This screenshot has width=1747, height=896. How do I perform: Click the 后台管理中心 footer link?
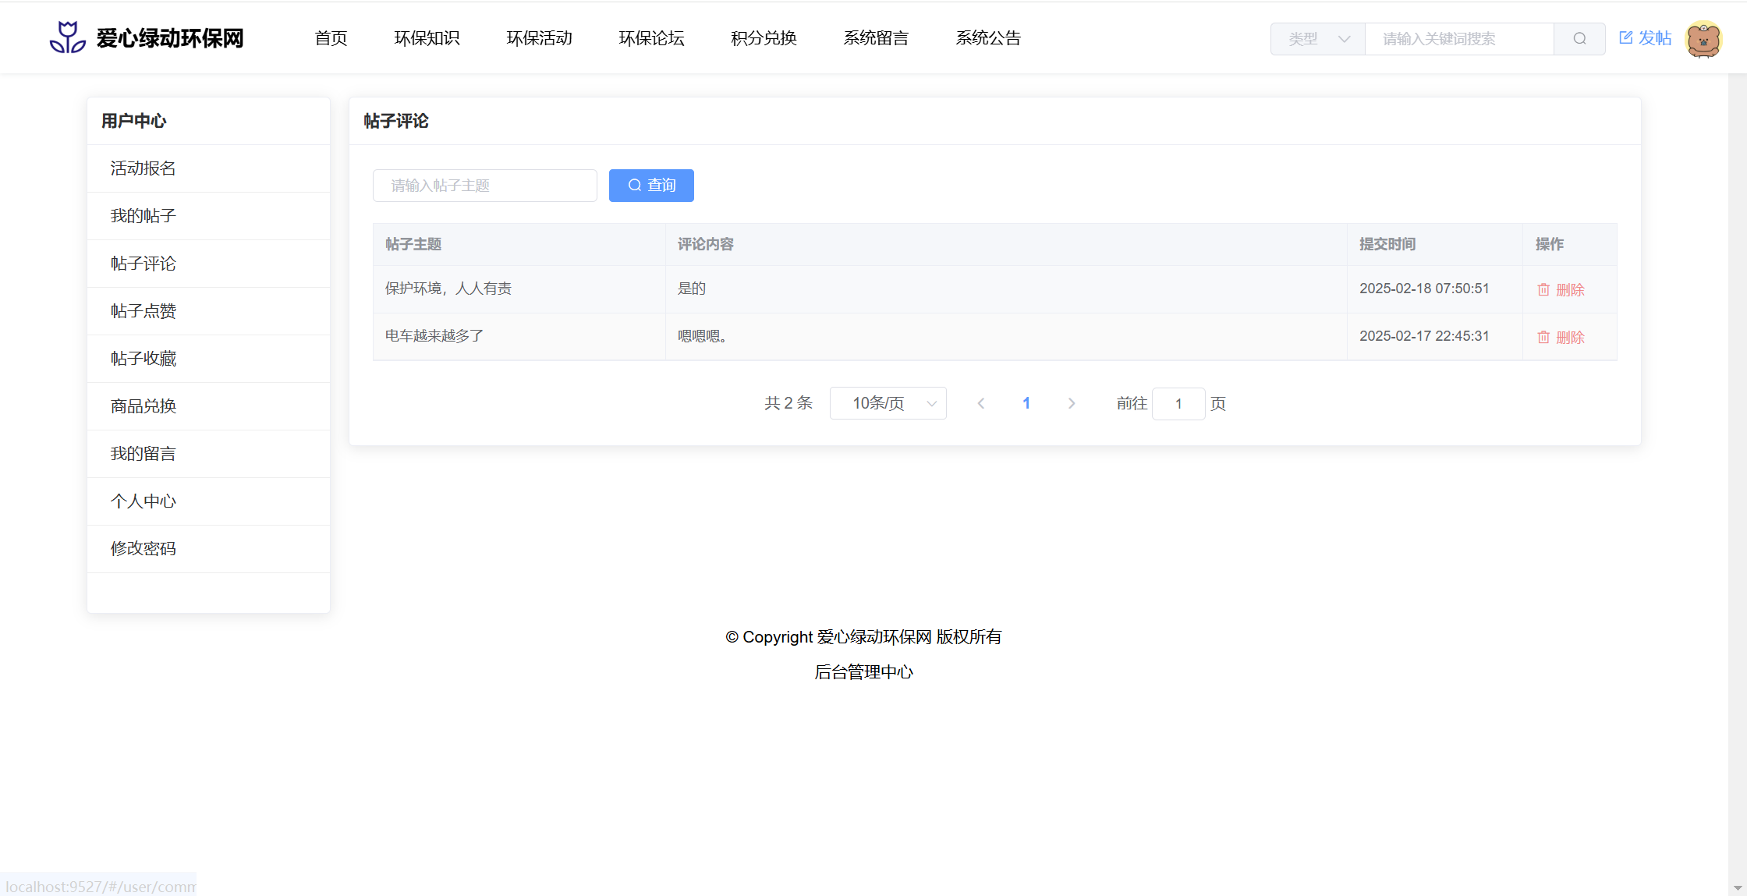[863, 672]
